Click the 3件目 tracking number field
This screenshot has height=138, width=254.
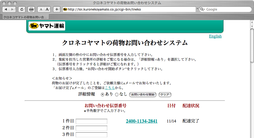(x=92, y=135)
